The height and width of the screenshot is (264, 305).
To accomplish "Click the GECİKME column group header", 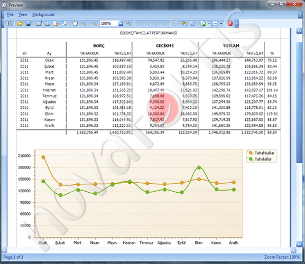I will tap(165, 46).
